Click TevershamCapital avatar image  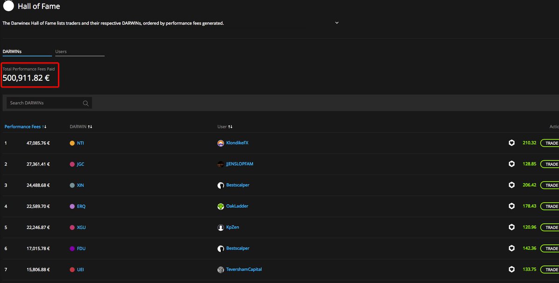(221, 269)
